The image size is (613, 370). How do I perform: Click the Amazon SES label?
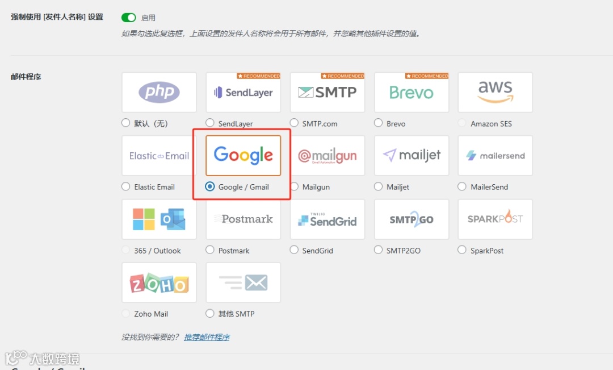pyautogui.click(x=491, y=124)
